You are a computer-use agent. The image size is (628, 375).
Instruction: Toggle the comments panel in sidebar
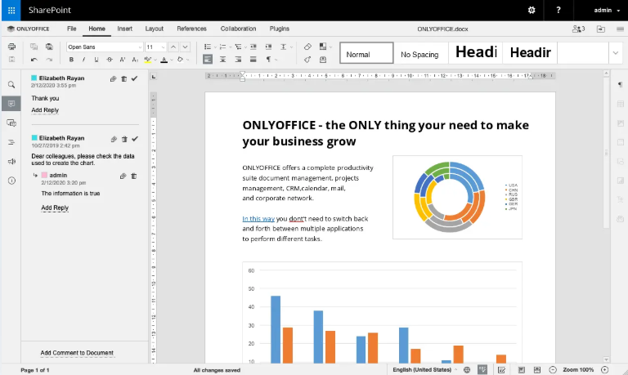[x=11, y=104]
